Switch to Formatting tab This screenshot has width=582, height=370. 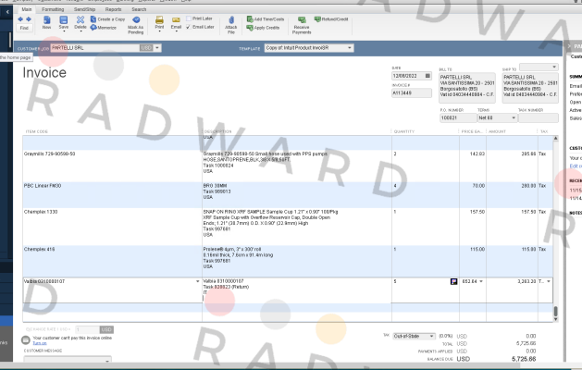point(53,9)
